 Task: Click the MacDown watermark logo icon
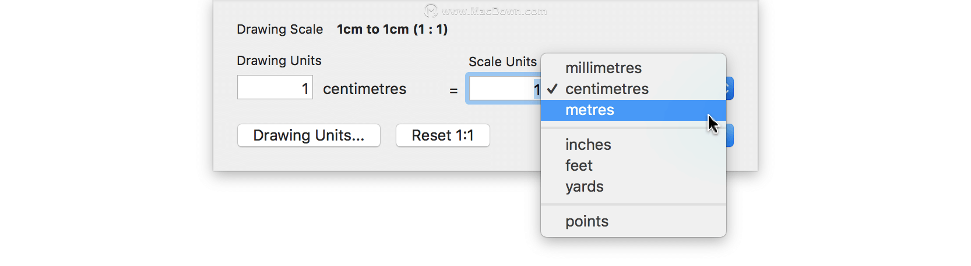click(431, 10)
